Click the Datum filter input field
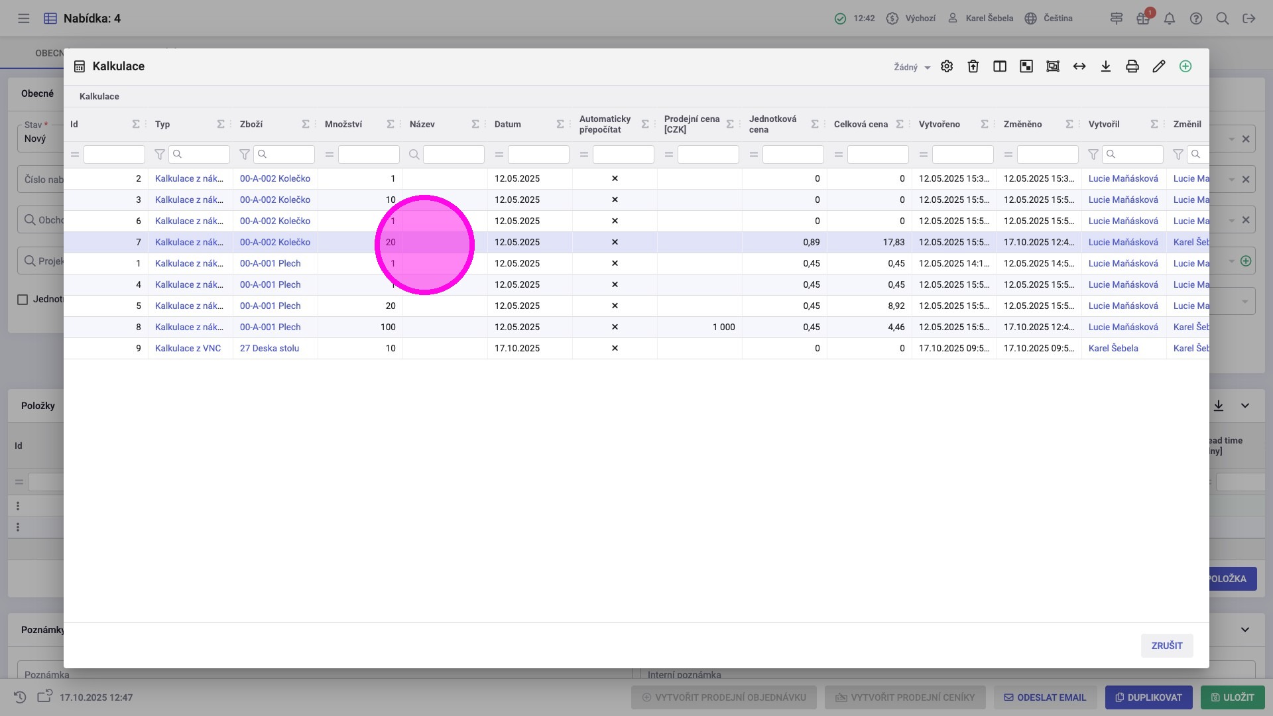Screen dimensions: 1273x716 pyautogui.click(x=538, y=154)
